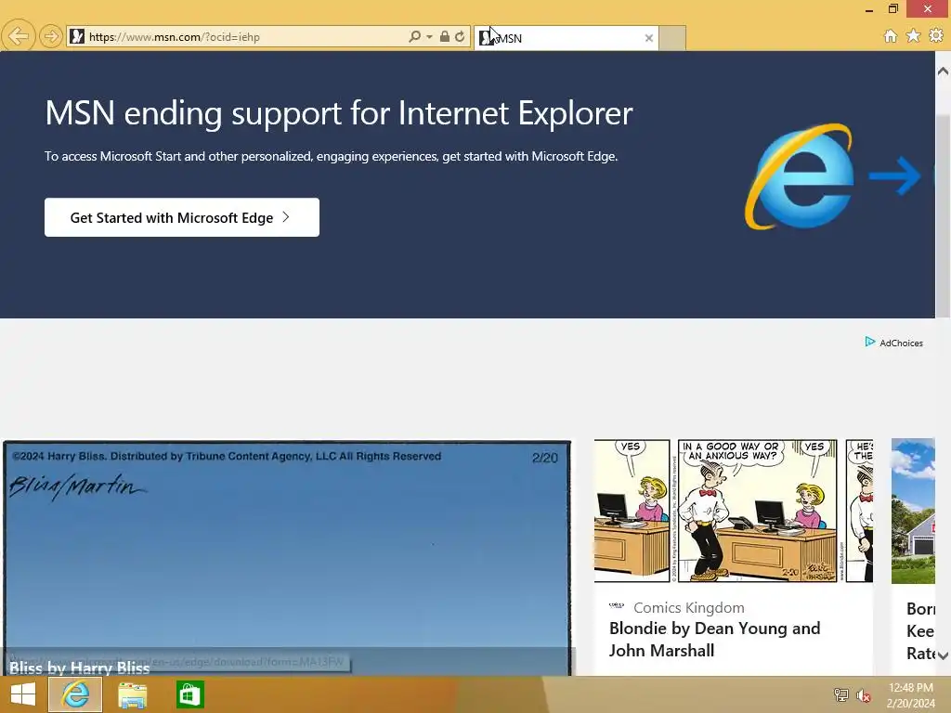Expand the address bar autocomplete dropdown arrow
This screenshot has width=951, height=713.
click(x=429, y=37)
